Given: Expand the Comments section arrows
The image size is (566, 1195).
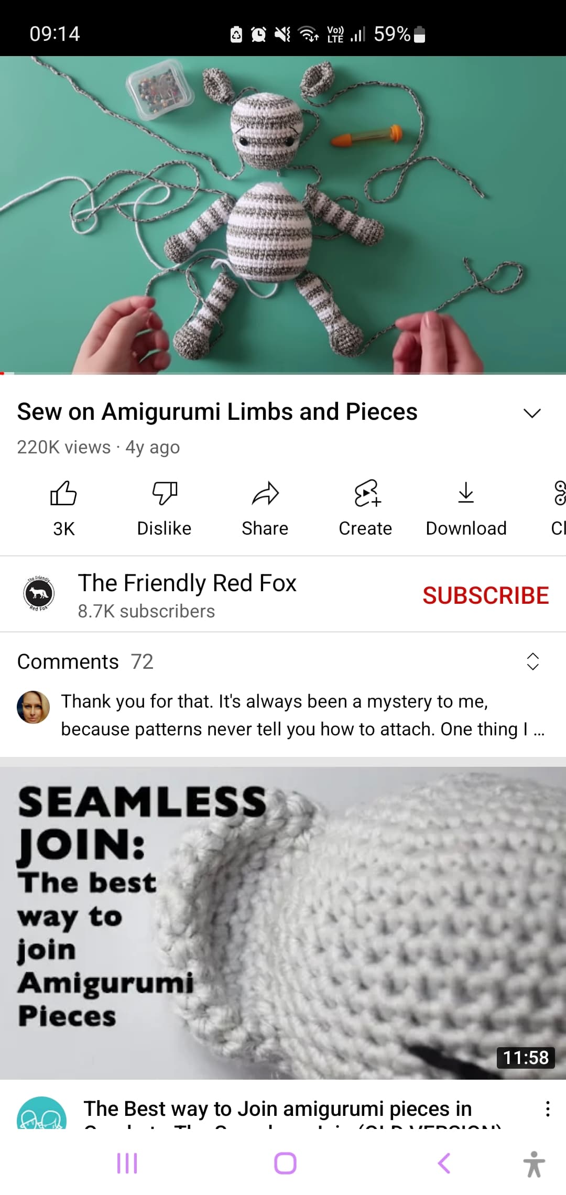Looking at the screenshot, I should click(x=532, y=661).
